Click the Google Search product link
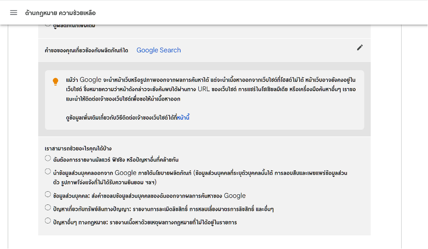This screenshot has width=428, height=249. point(158,50)
